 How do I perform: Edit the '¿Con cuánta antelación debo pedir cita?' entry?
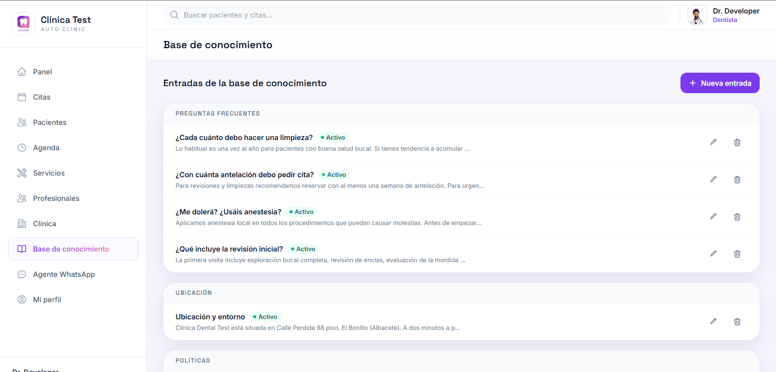713,179
